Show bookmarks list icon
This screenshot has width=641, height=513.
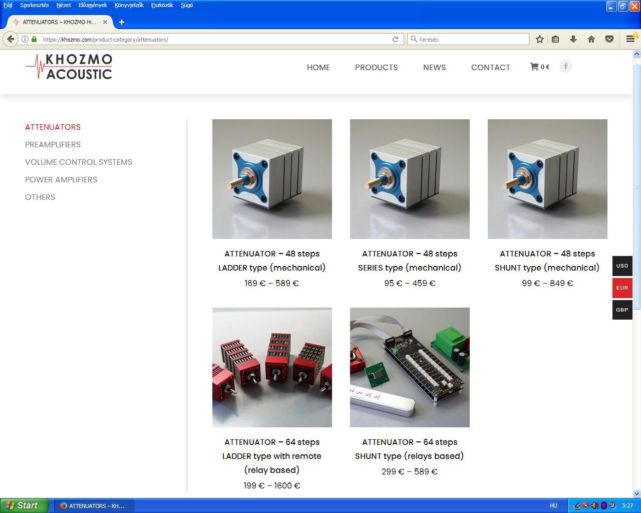555,39
